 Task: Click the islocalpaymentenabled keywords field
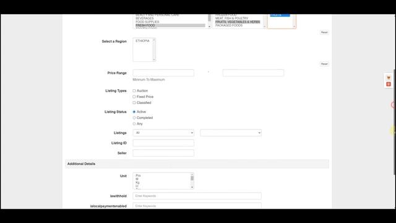click(197, 206)
